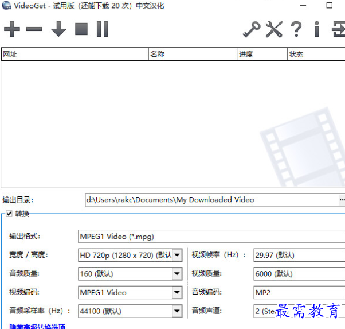
Task: Sort by the 网址 column header
Action: (x=75, y=54)
